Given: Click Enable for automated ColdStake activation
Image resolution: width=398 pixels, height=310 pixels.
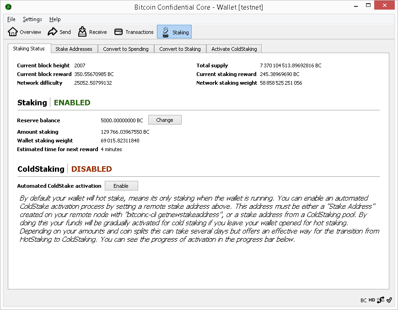Looking at the screenshot, I should coord(121,186).
